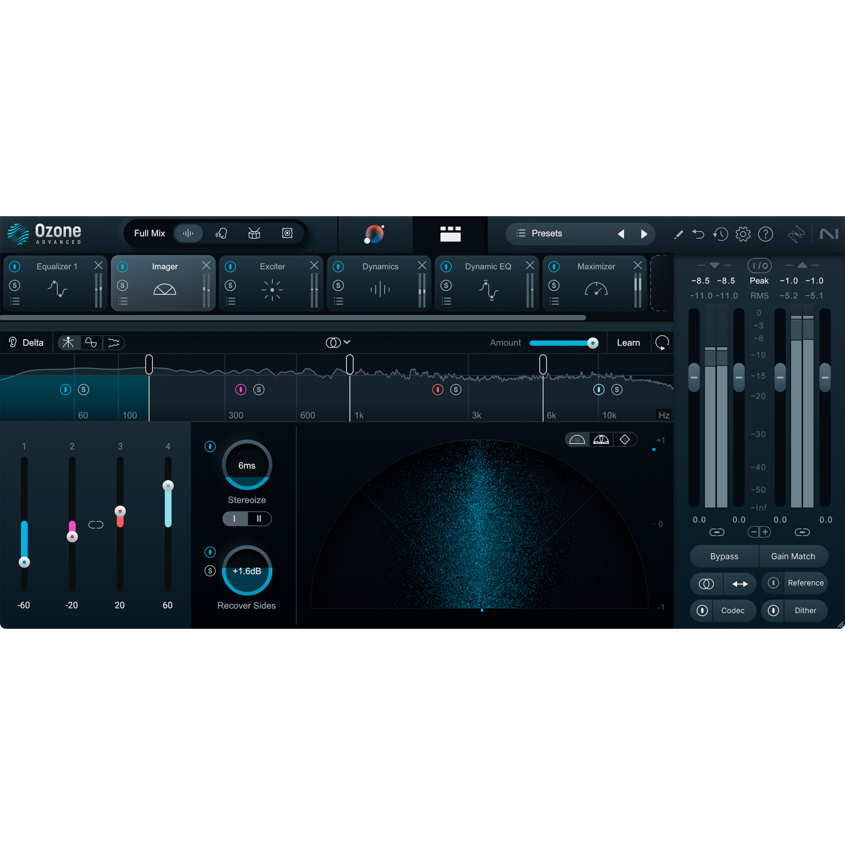Open the I/O meter header expander
Image resolution: width=845 pixels, height=845 pixels.
tap(759, 266)
